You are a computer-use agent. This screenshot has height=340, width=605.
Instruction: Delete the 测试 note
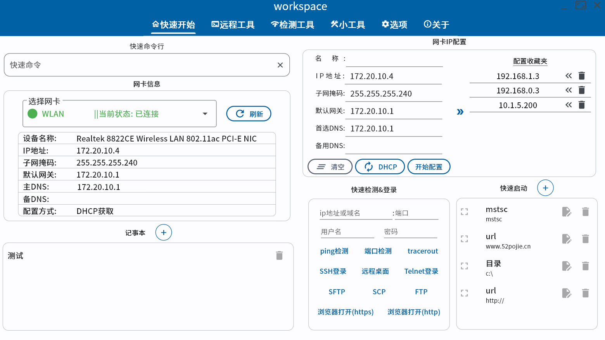click(x=279, y=255)
